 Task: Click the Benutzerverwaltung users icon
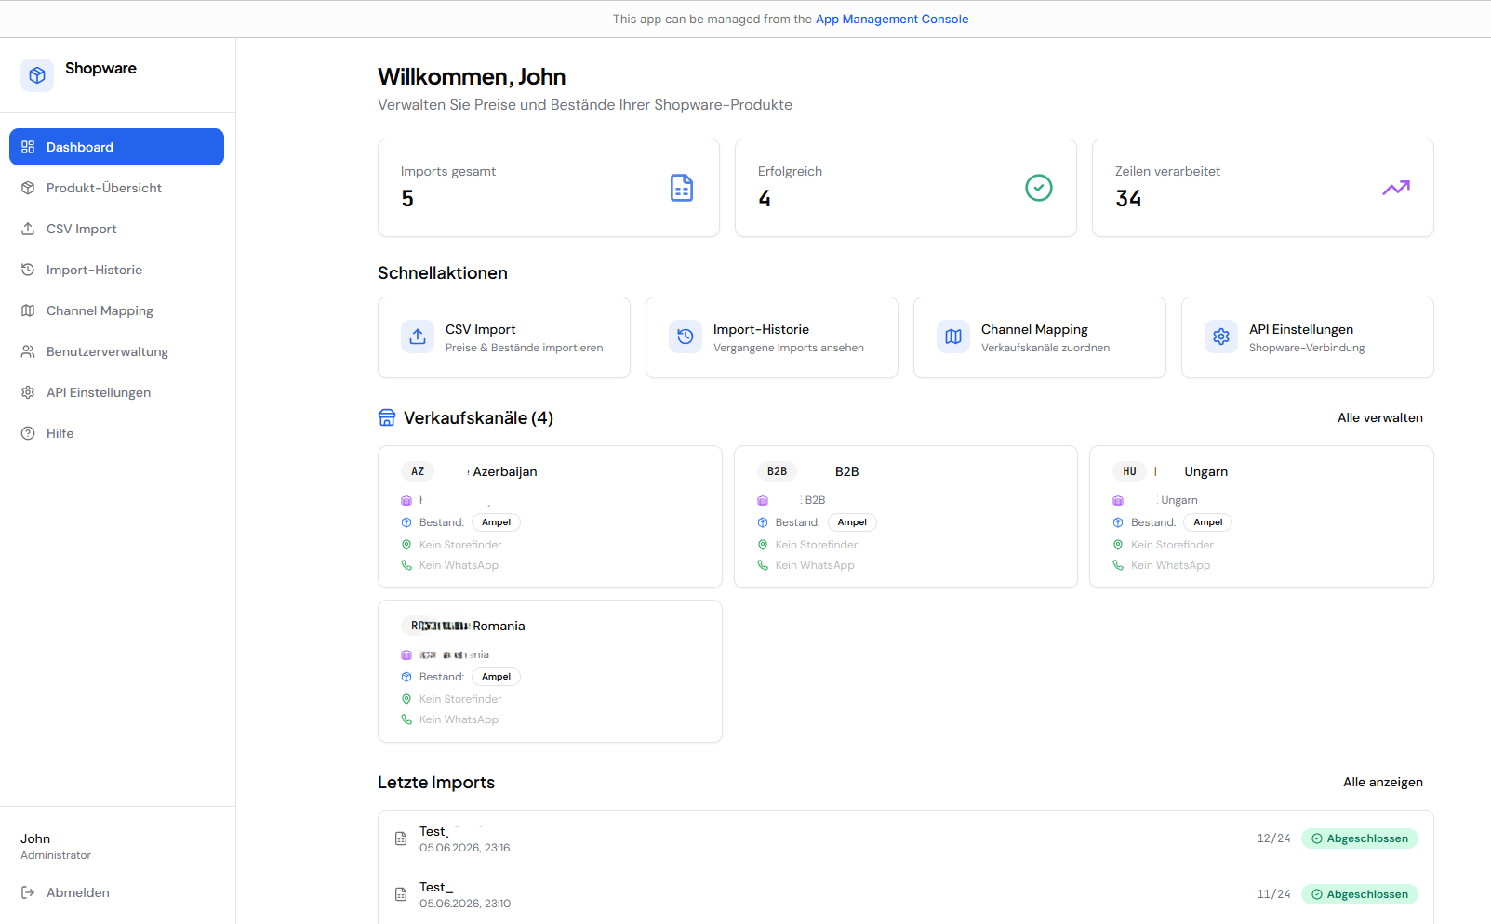point(28,351)
